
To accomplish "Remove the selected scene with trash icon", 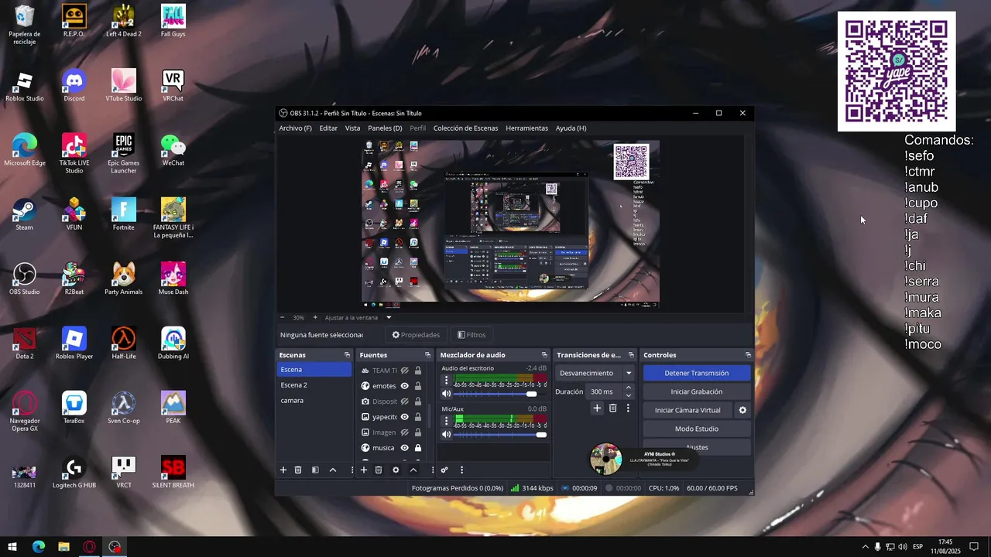I will point(298,470).
